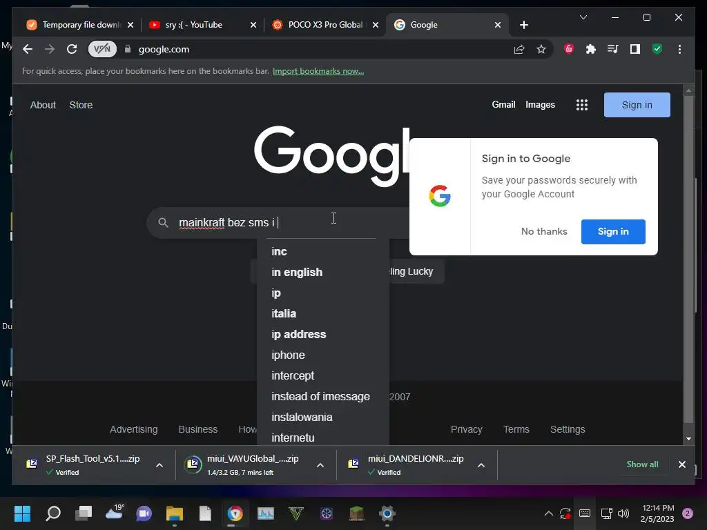Viewport: 707px width, 530px height.
Task: Expand options for SP_Flash_Tool download
Action: pos(159,466)
